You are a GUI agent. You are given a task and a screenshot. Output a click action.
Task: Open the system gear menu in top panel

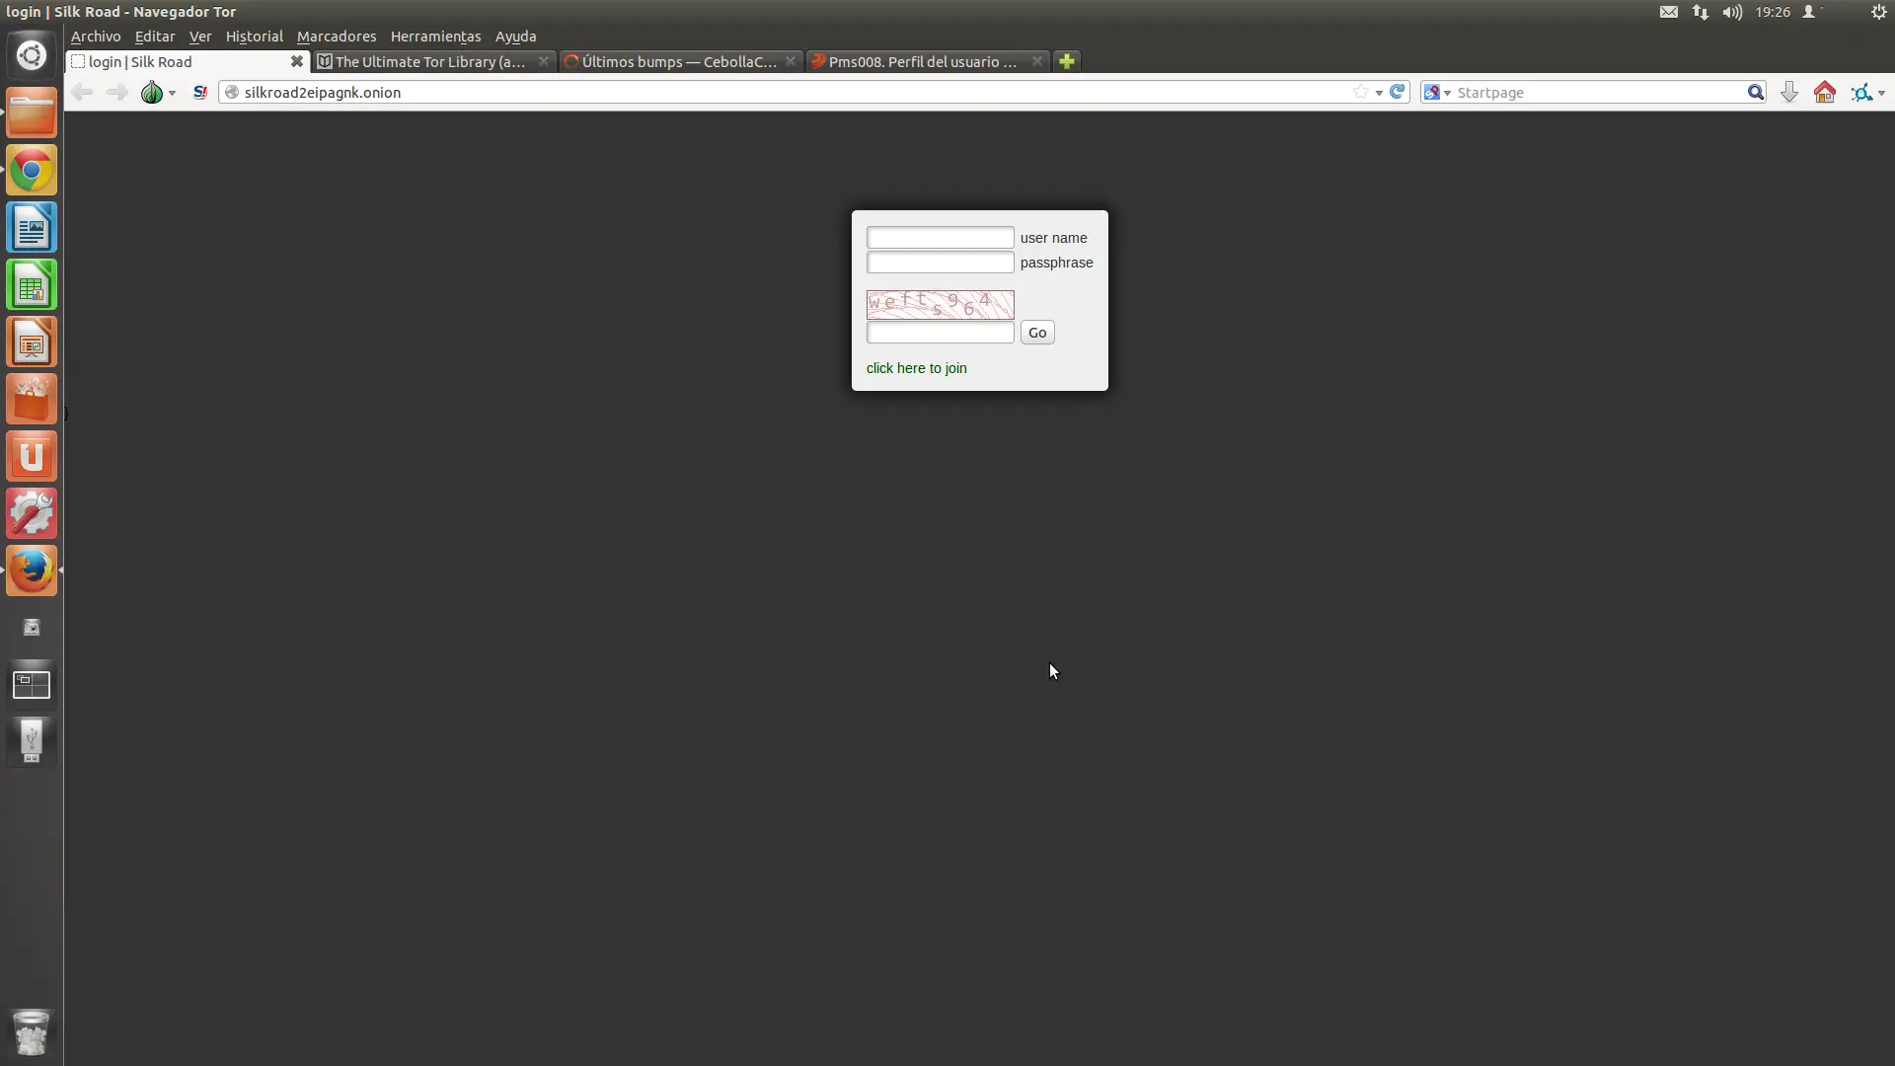click(1879, 12)
